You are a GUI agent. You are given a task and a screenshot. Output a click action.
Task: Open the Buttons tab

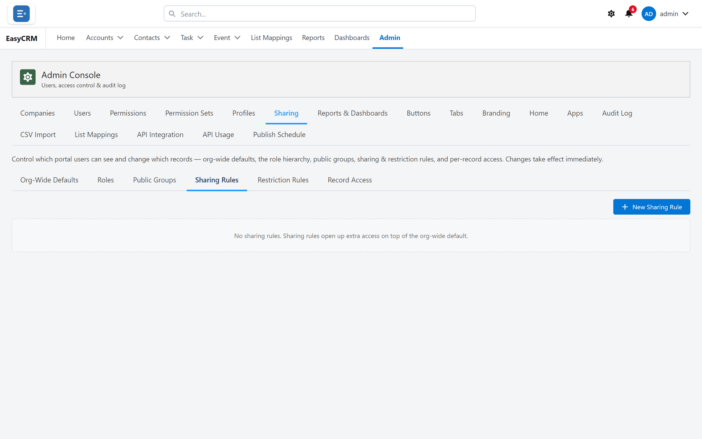418,113
